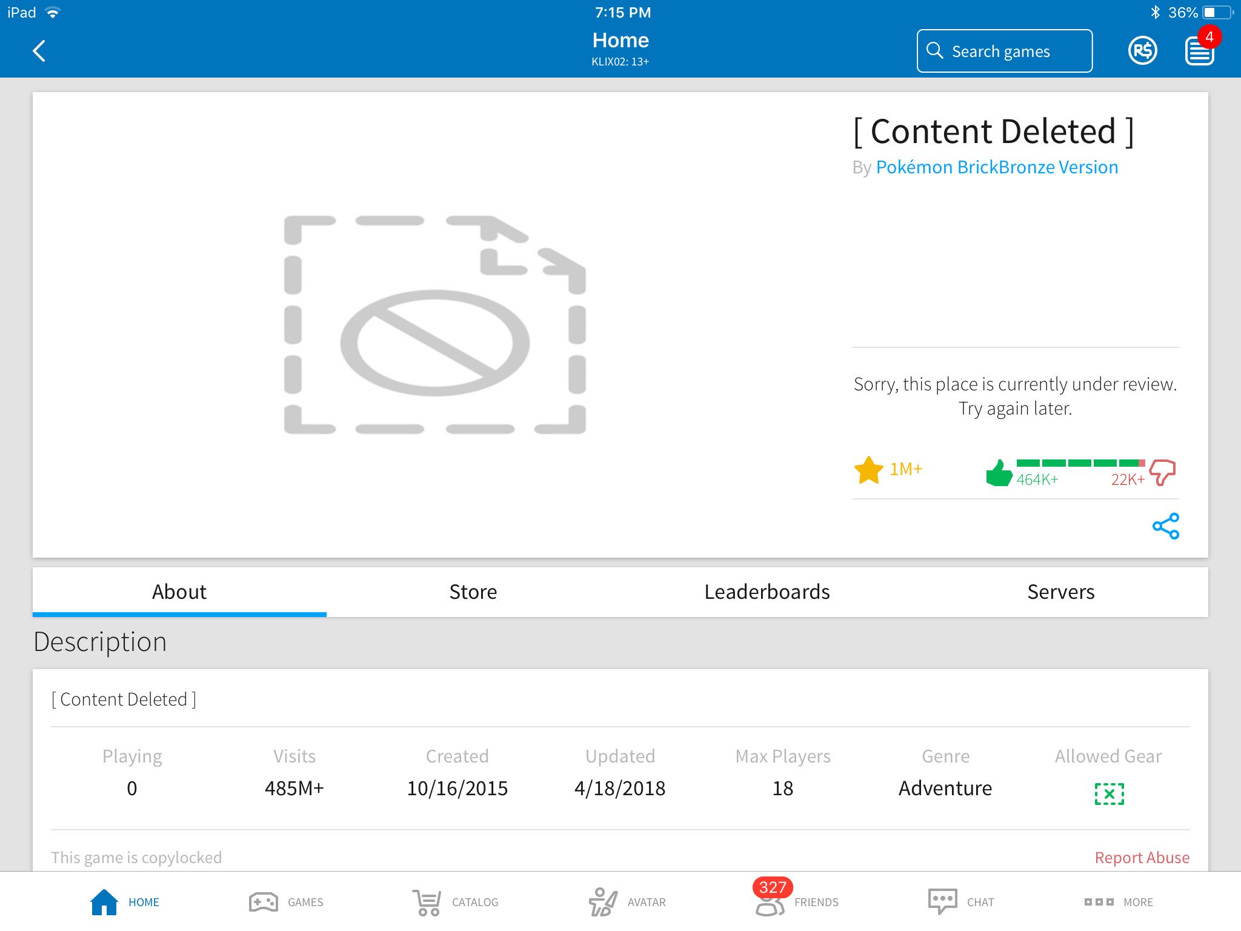1241x931 pixels.
Task: Click the Home page title
Action: [620, 40]
